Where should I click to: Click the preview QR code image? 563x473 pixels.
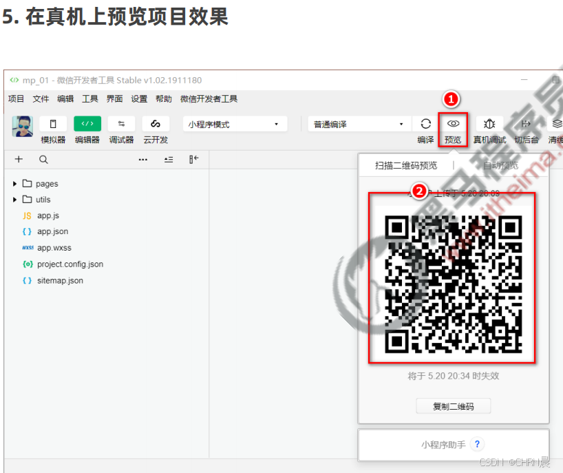(x=453, y=284)
